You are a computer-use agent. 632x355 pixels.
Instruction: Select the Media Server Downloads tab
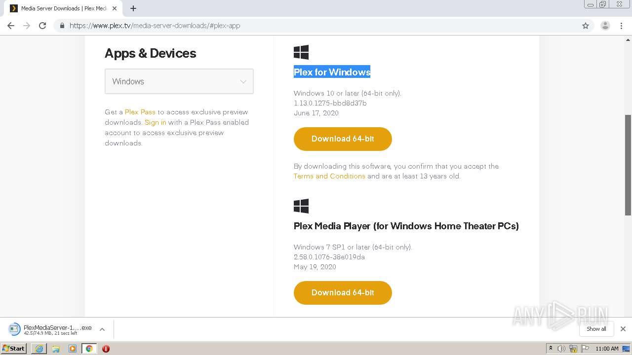(63, 8)
